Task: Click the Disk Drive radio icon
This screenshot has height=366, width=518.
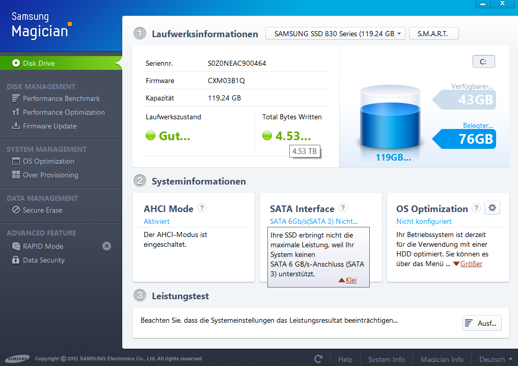Action: (16, 63)
